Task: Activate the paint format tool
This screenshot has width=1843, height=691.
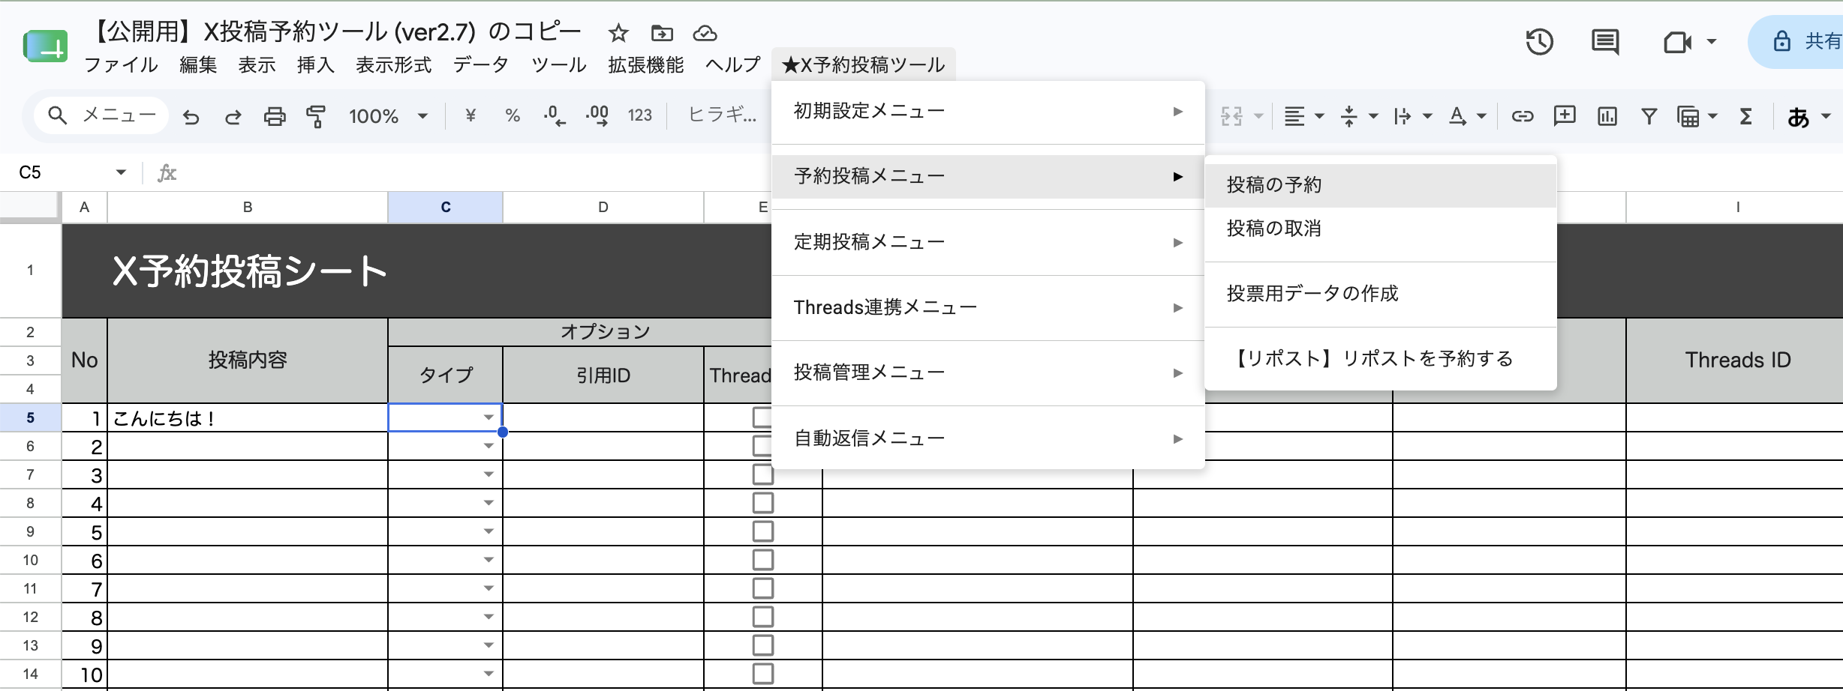Action: coord(316,116)
